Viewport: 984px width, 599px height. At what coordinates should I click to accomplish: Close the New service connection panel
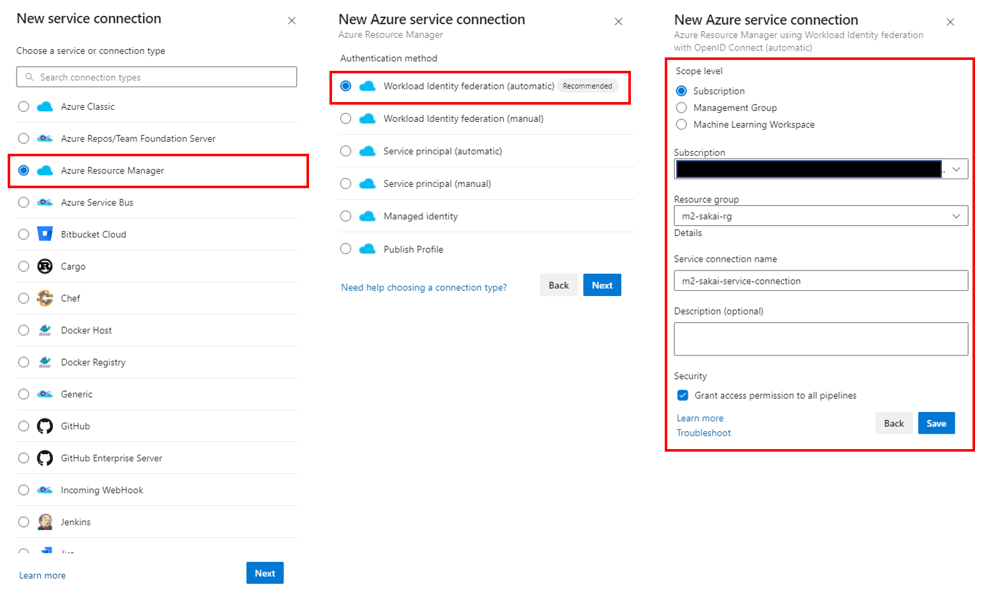pyautogui.click(x=292, y=20)
